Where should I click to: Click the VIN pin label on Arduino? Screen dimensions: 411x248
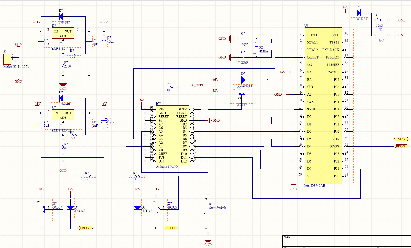tap(162, 109)
